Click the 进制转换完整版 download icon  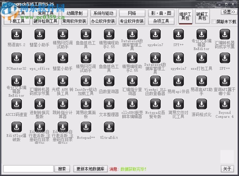[x=40, y=104]
